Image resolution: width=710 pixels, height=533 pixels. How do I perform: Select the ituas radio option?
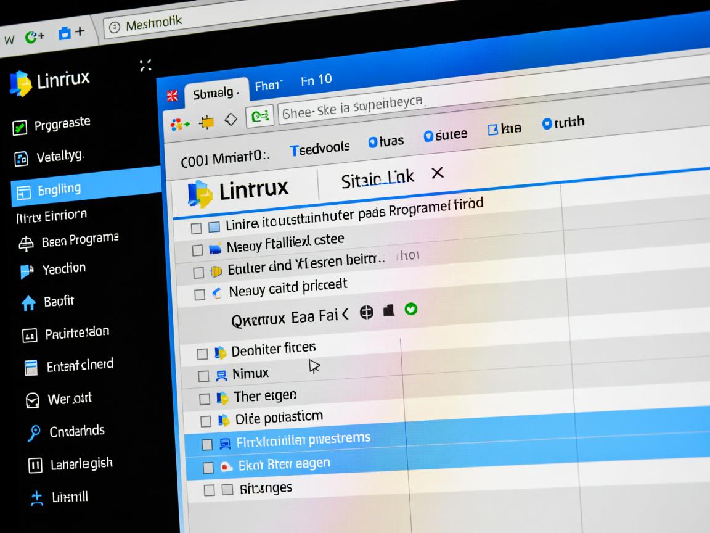click(373, 143)
